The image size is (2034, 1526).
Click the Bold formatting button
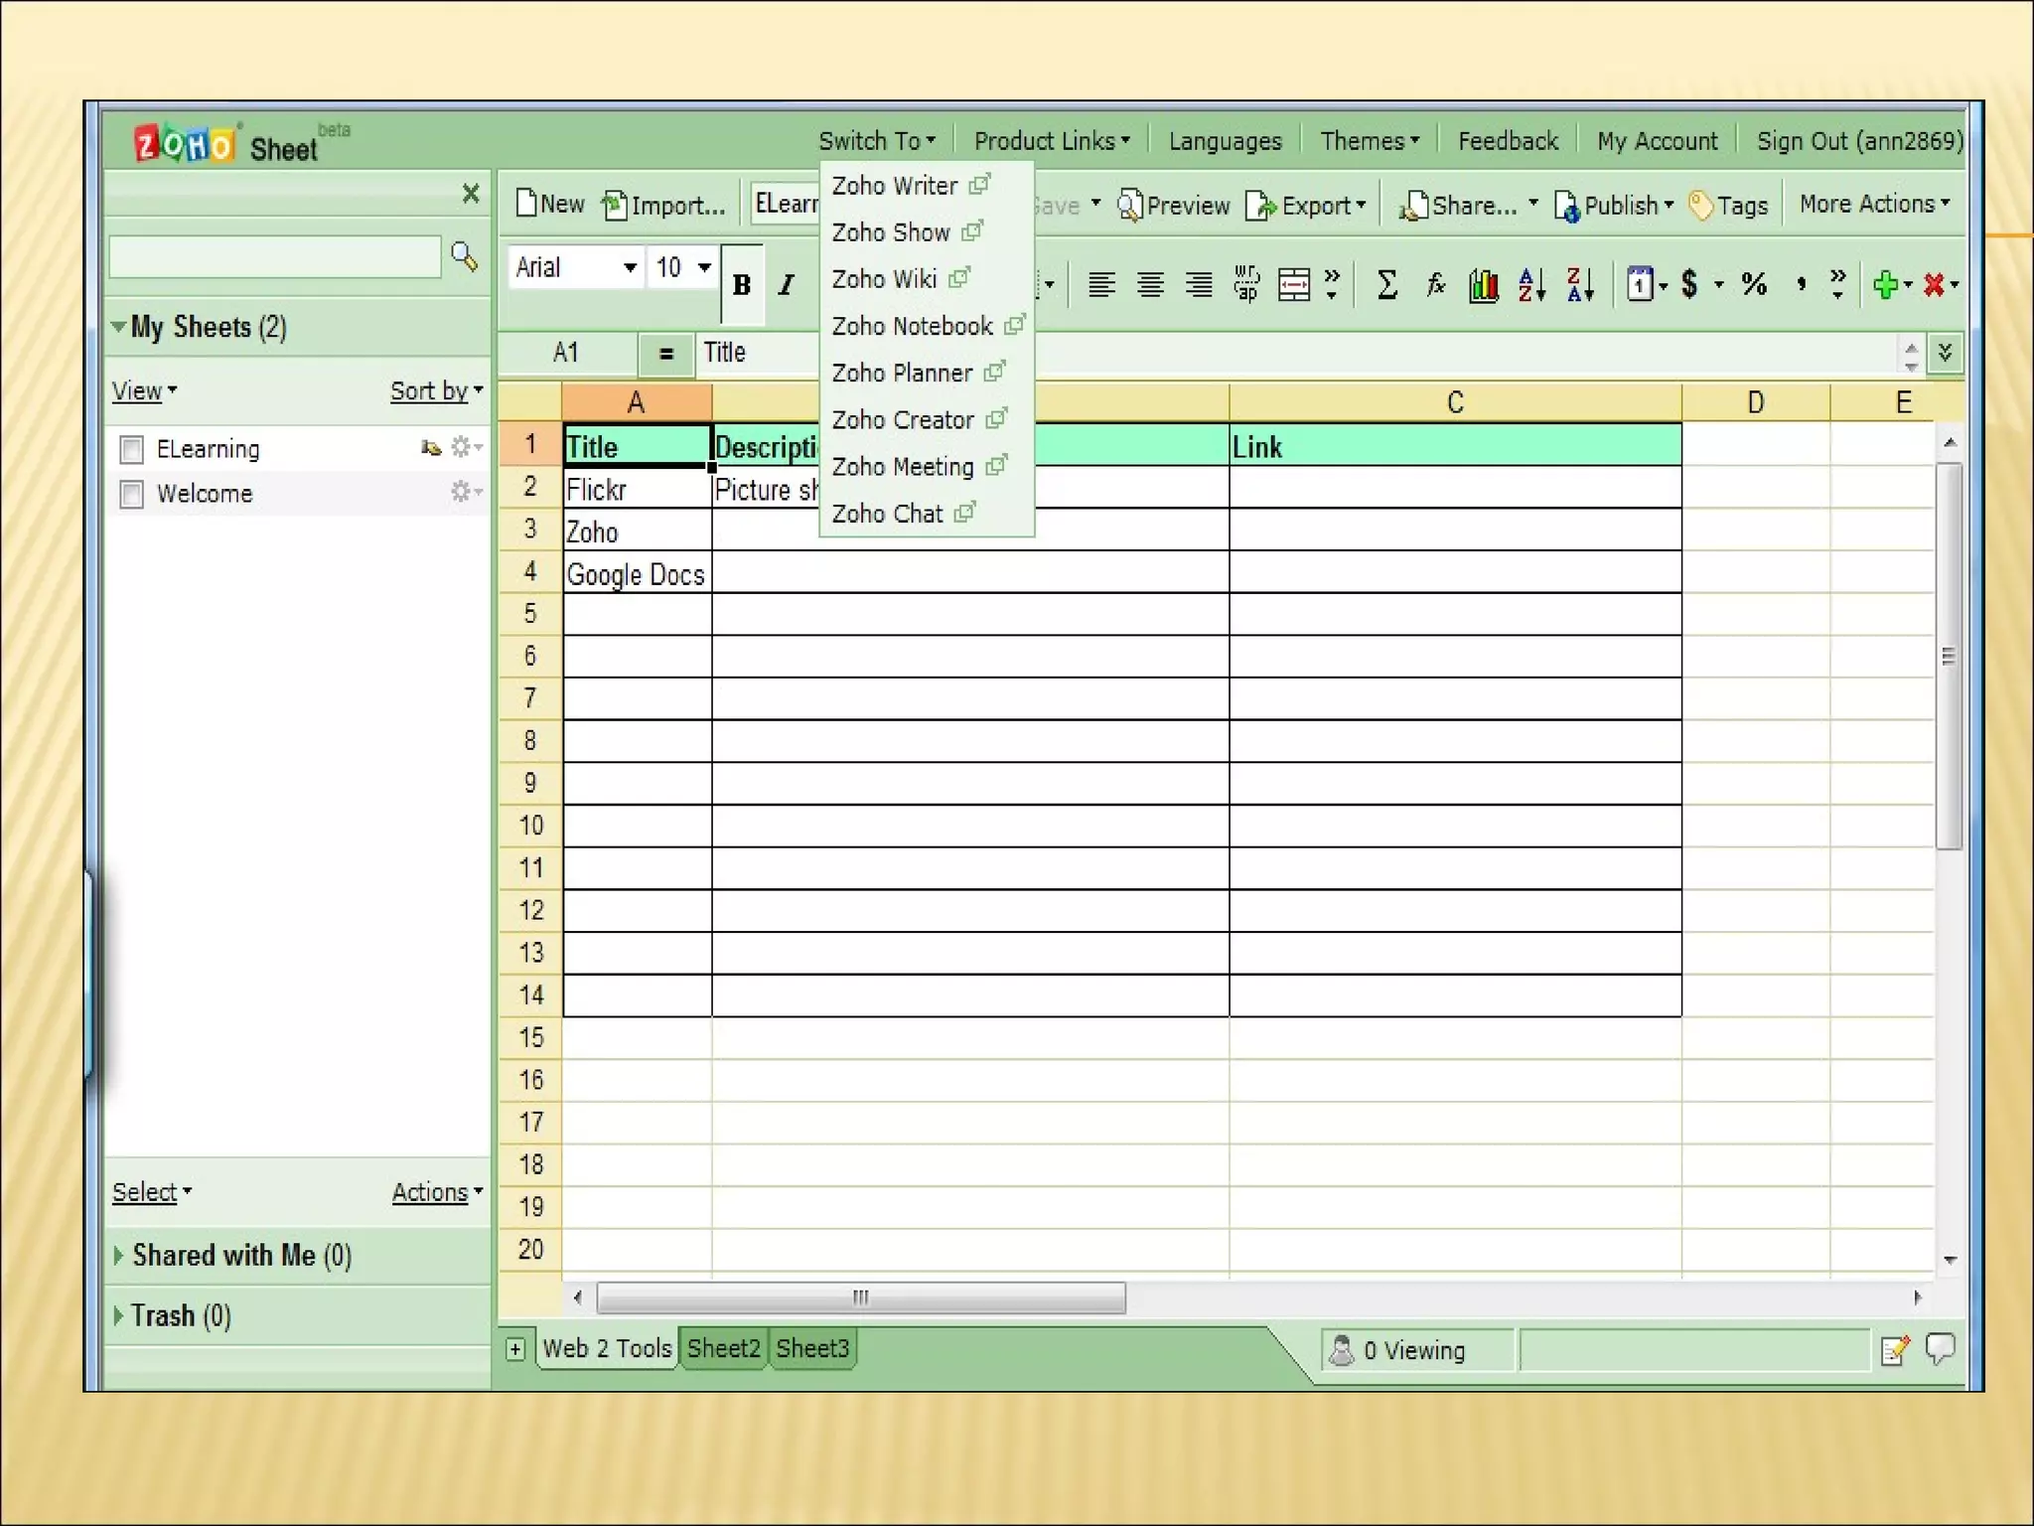pos(741,286)
